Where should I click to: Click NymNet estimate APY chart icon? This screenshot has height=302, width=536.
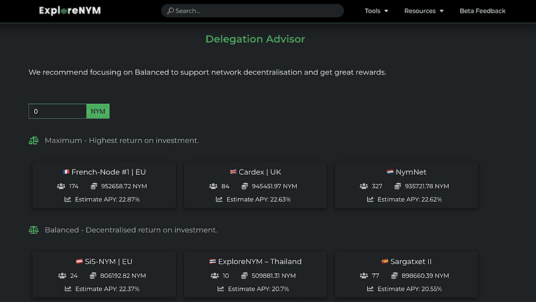tap(369, 199)
